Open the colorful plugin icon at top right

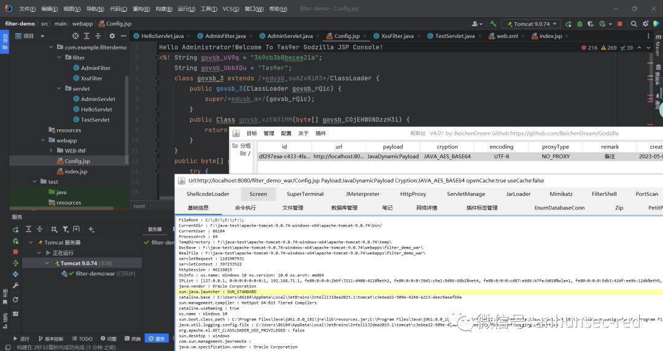point(656,24)
